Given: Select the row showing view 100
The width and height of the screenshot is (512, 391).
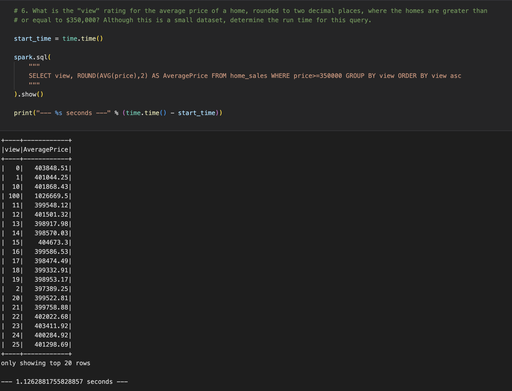Looking at the screenshot, I should tap(36, 196).
